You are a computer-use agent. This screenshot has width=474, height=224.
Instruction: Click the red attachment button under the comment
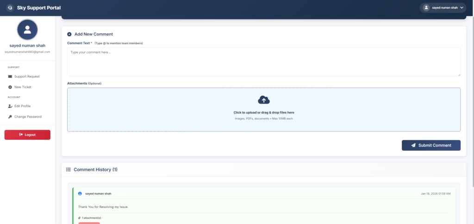coord(89,223)
